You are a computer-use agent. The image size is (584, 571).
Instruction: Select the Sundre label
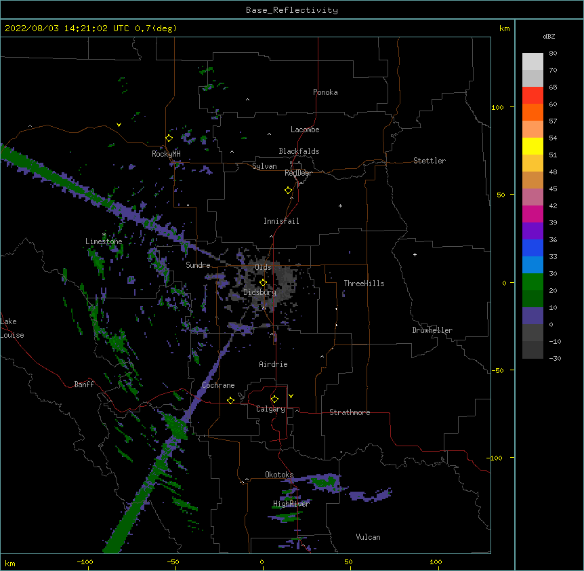pos(198,265)
